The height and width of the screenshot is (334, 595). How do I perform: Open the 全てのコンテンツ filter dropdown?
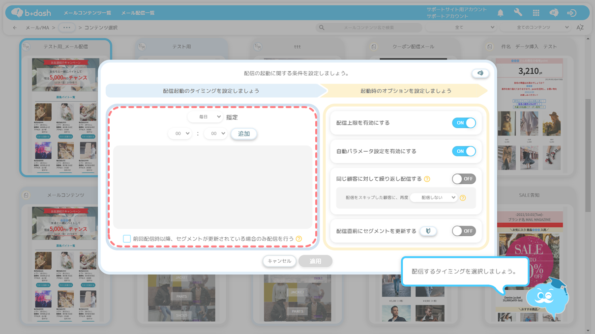pos(536,28)
